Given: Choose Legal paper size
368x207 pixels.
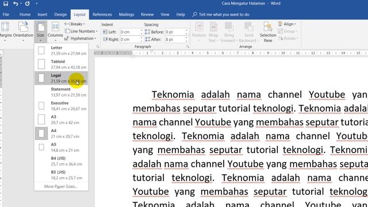Looking at the screenshot, I should [62, 78].
